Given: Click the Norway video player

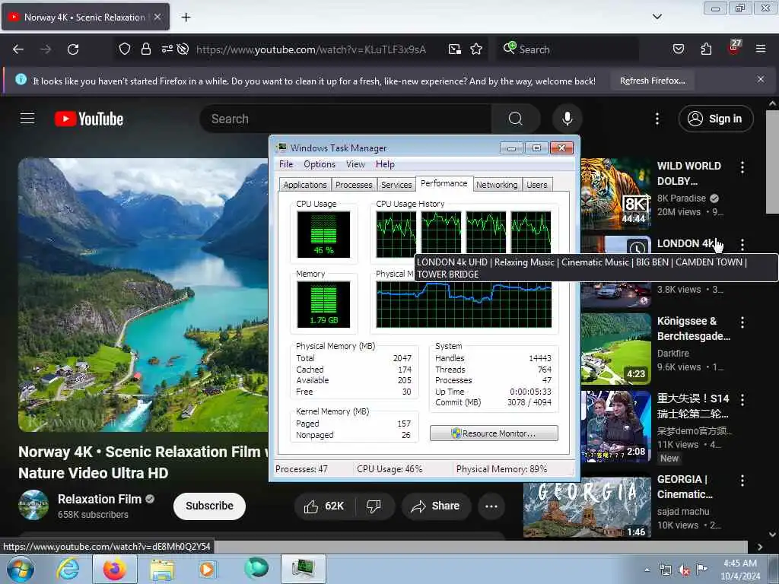Looking at the screenshot, I should pos(143,295).
